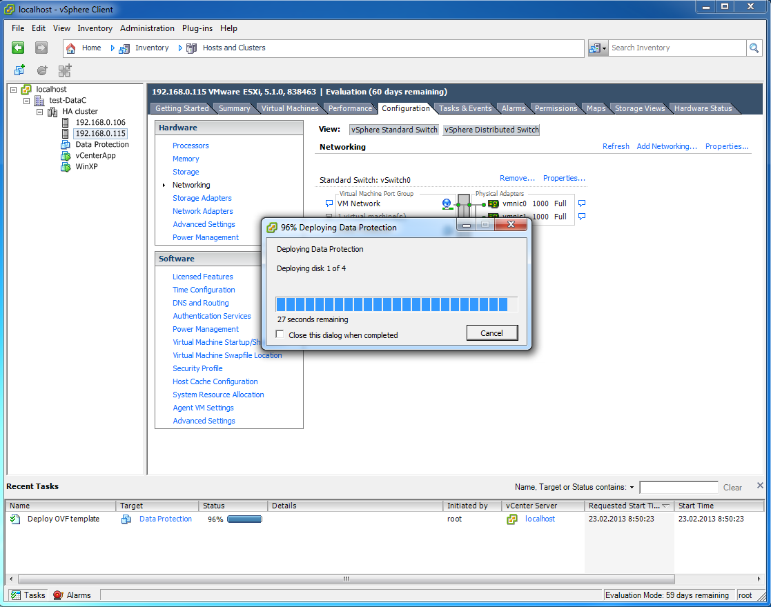This screenshot has width=771, height=607.
Task: Clear the Recent Tasks filter
Action: (732, 488)
